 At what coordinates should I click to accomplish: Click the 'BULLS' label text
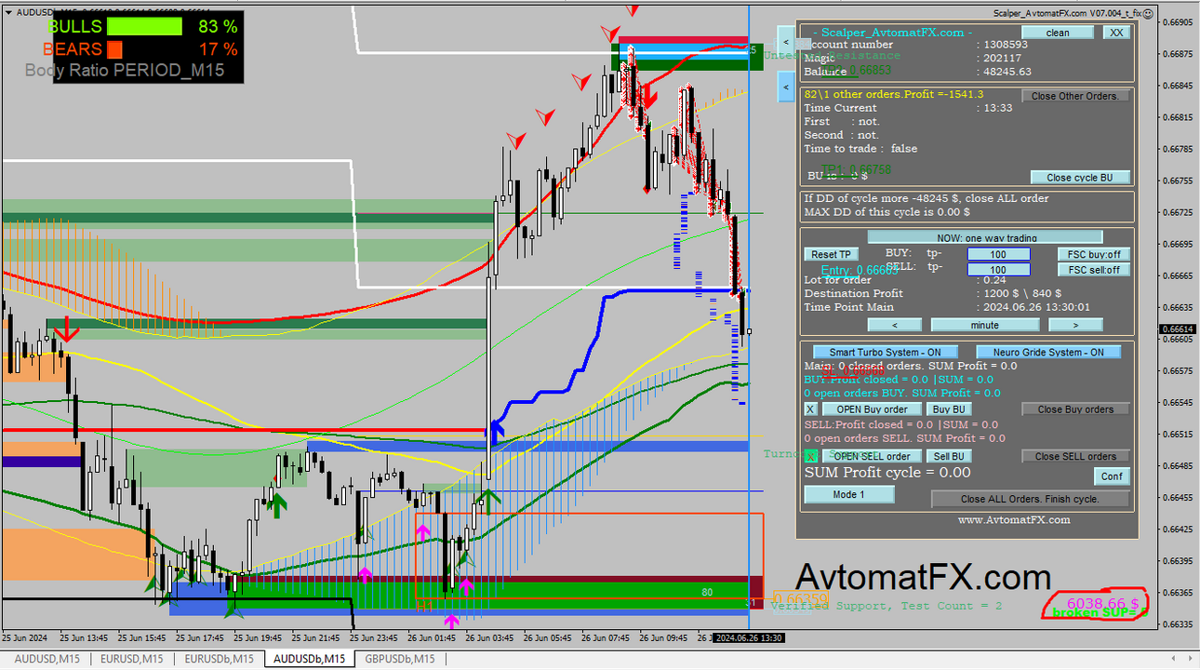click(x=75, y=26)
